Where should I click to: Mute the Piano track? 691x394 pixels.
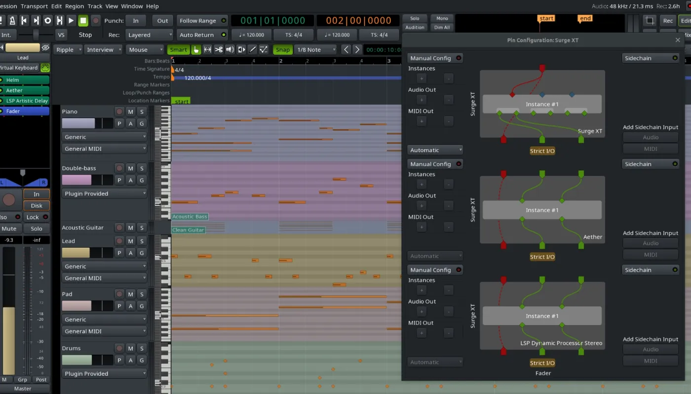point(130,112)
